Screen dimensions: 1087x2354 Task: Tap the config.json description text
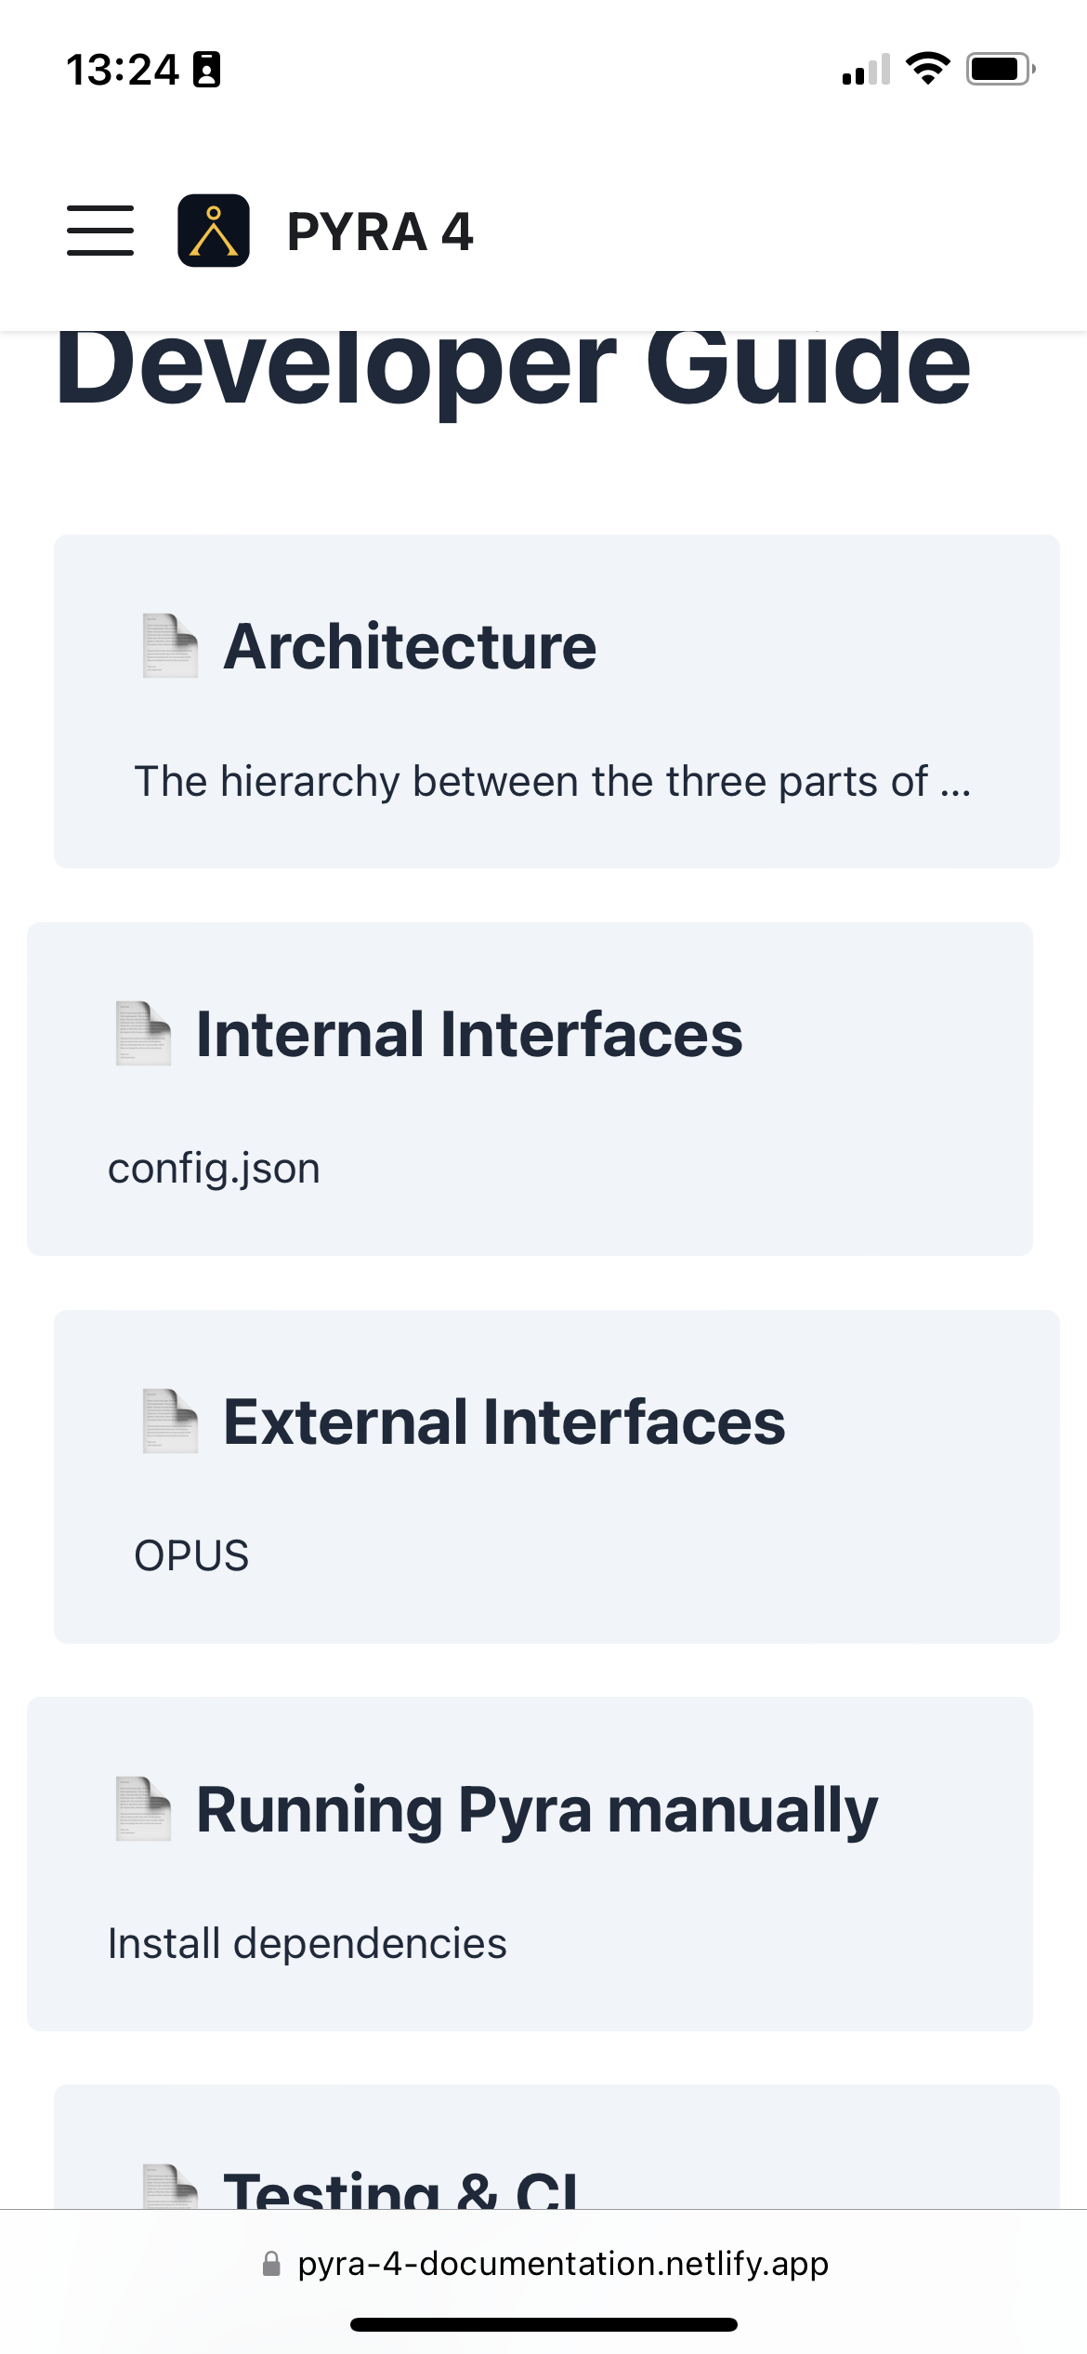pyautogui.click(x=213, y=1169)
